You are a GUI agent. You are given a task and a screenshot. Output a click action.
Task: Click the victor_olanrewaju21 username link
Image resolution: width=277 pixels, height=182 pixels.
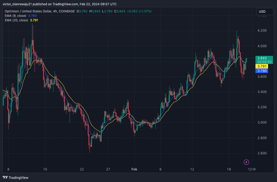[17, 4]
